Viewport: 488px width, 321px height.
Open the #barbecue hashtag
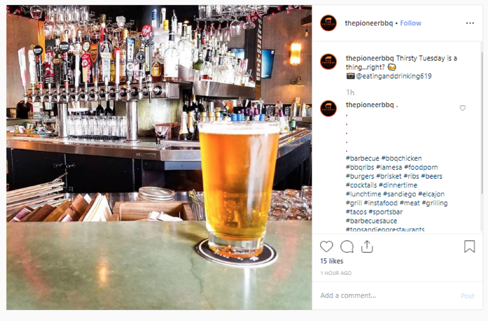362,158
